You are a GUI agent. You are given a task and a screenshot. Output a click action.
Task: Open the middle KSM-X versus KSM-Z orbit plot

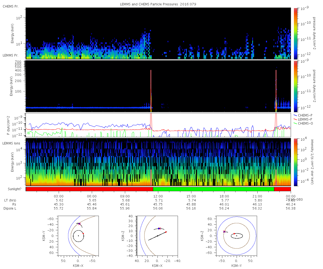coord(157,235)
